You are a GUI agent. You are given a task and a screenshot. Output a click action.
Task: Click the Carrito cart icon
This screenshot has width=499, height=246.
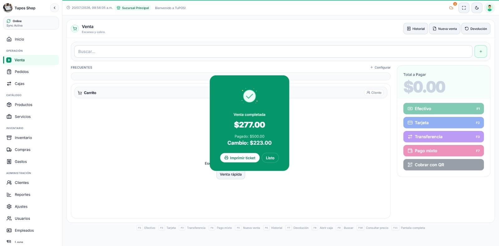pyautogui.click(x=80, y=93)
